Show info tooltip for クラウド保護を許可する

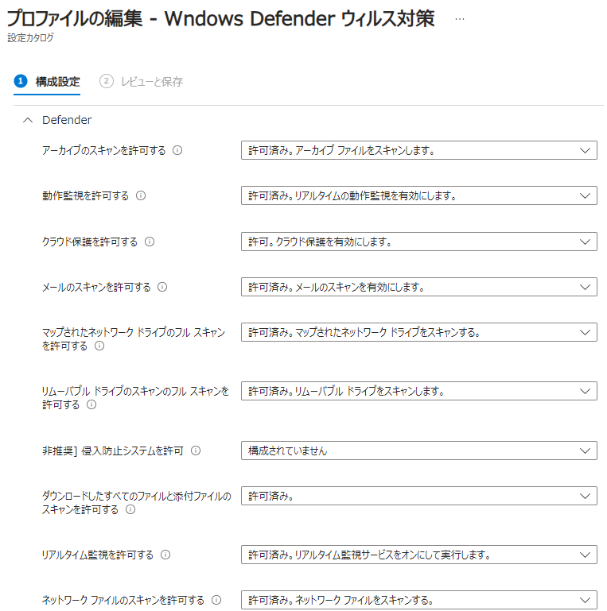click(150, 242)
